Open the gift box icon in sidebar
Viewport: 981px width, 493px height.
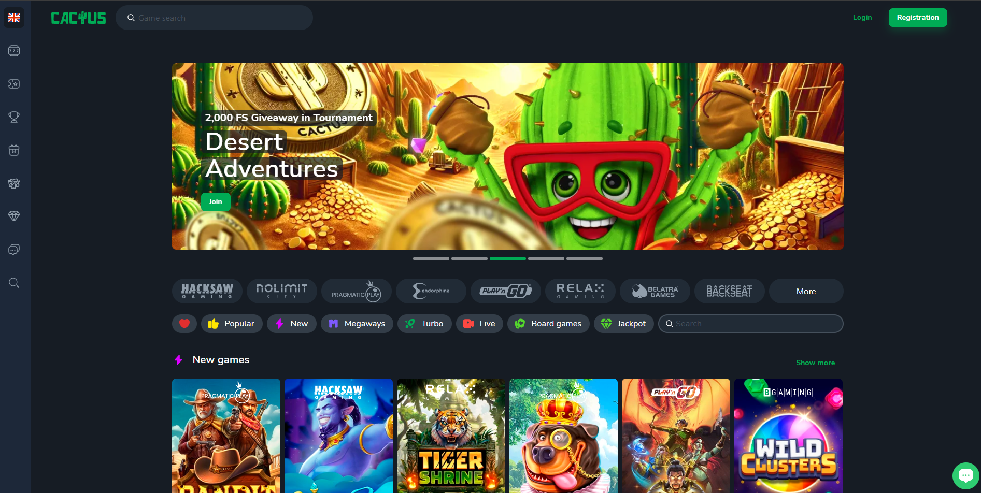coord(14,150)
